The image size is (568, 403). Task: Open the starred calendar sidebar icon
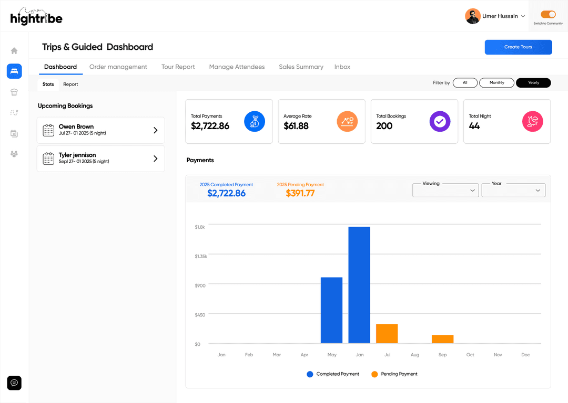click(x=14, y=133)
